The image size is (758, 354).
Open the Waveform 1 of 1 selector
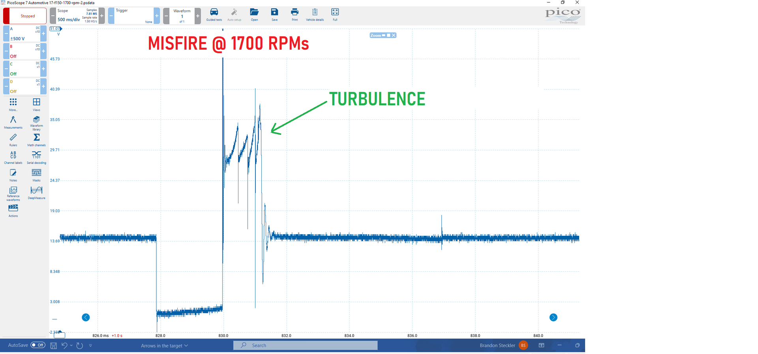coord(182,16)
